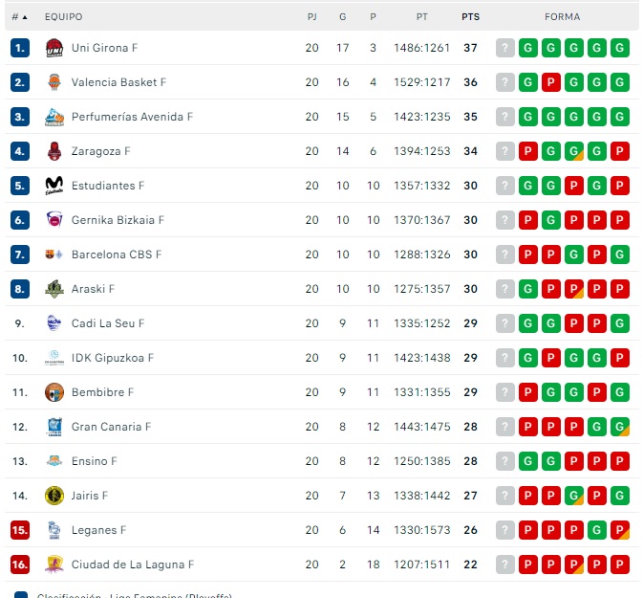The height and width of the screenshot is (598, 643).
Task: Click Valencia Basket's red P loss badge
Action: click(551, 82)
